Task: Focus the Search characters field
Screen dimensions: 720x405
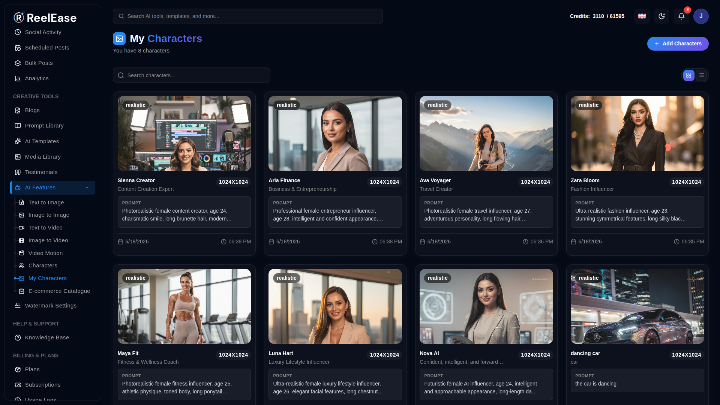Action: coord(191,75)
